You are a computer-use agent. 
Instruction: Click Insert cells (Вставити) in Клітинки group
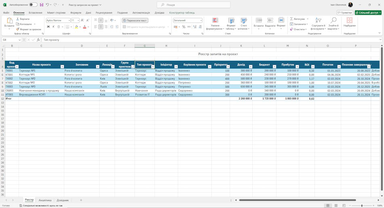(x=259, y=24)
